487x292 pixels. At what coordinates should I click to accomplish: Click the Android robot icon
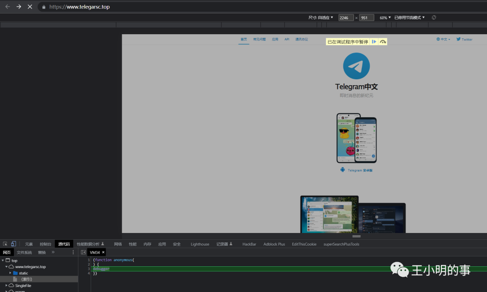tap(342, 170)
